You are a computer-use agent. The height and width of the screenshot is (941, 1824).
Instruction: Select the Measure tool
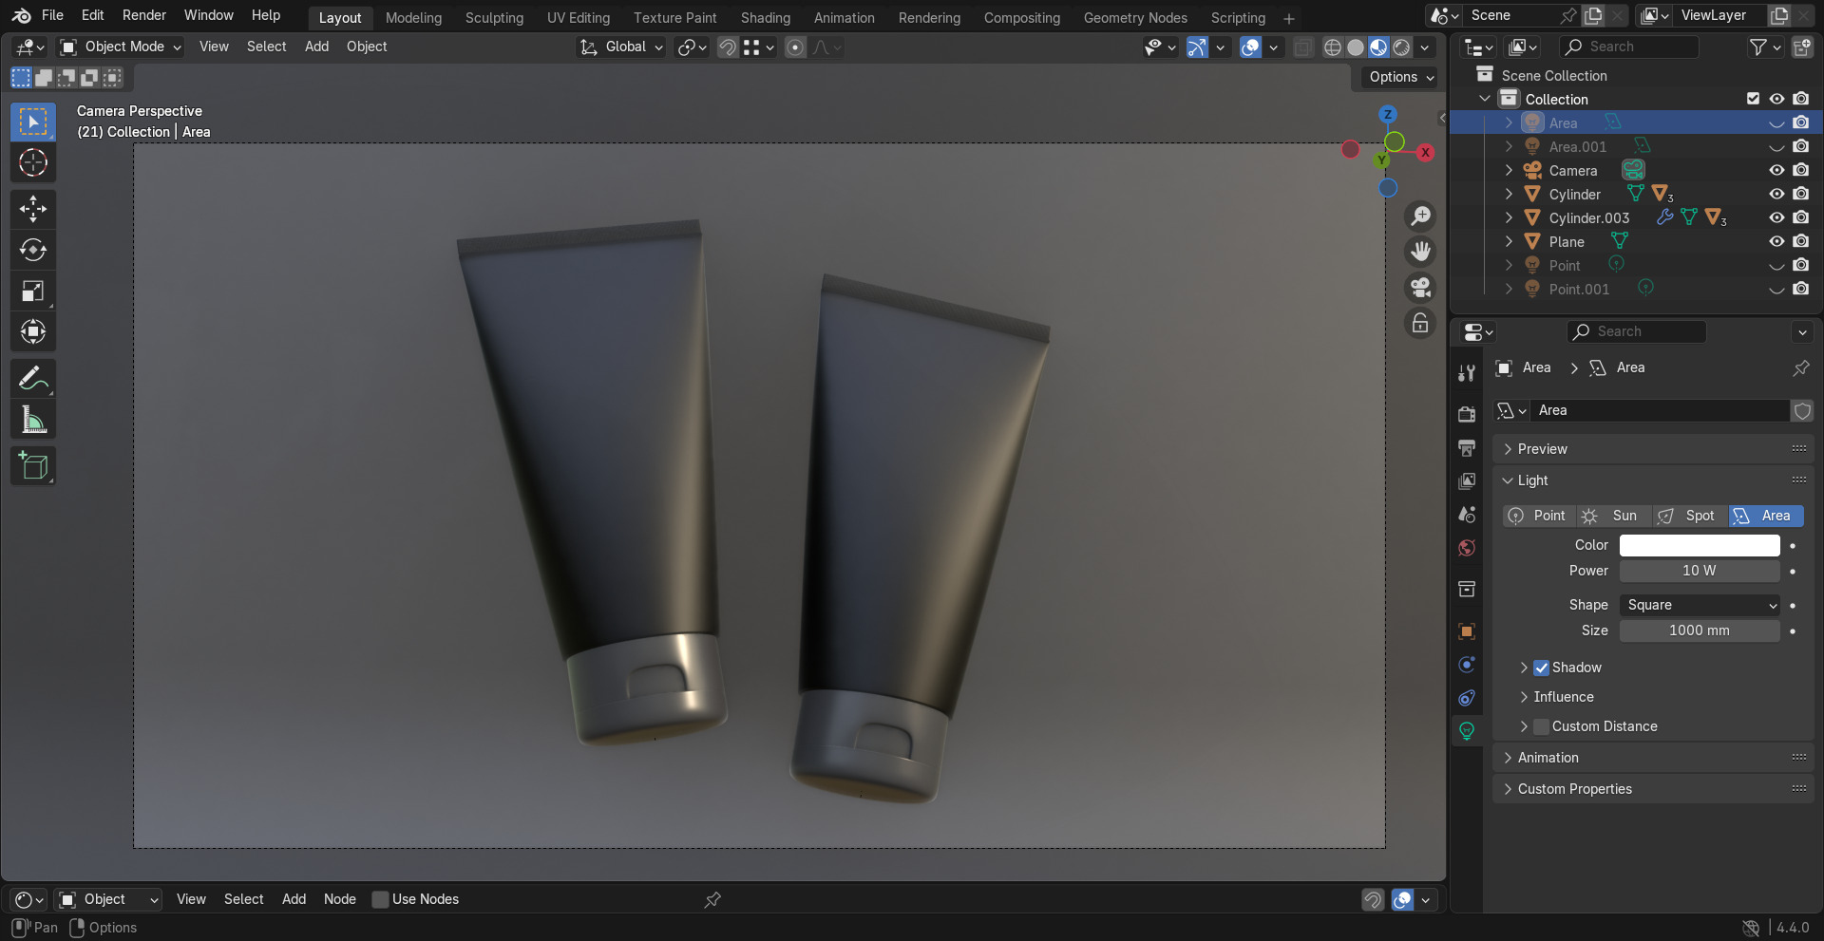[x=33, y=420]
